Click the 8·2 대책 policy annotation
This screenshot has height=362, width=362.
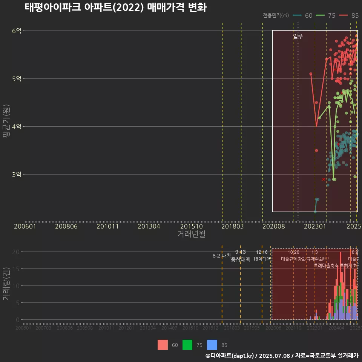pos(222,256)
